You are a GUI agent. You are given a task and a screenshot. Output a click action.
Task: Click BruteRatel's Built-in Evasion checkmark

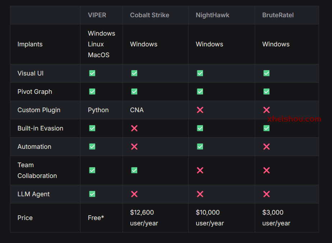click(x=266, y=128)
